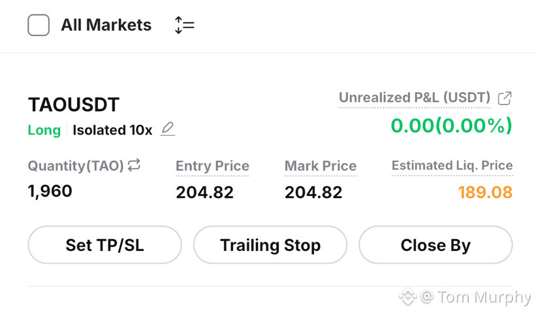Click the Unrealized P&L (USDT) label
Image resolution: width=536 pixels, height=313 pixels.
(415, 98)
